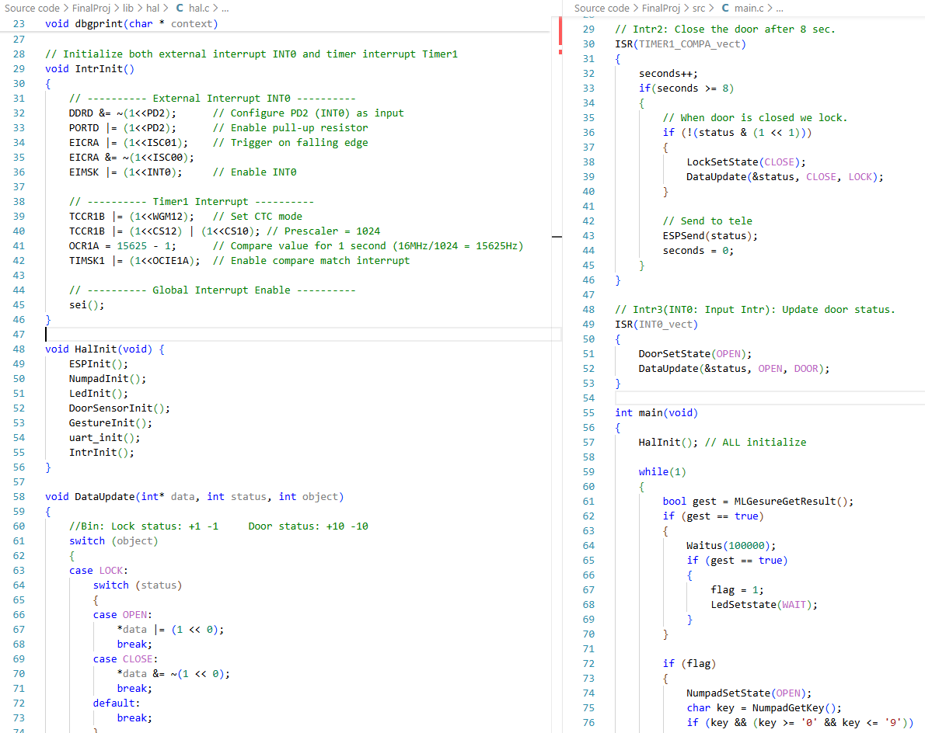This screenshot has width=925, height=733.
Task: Open the "src" folder breadcrumb
Action: coord(699,8)
